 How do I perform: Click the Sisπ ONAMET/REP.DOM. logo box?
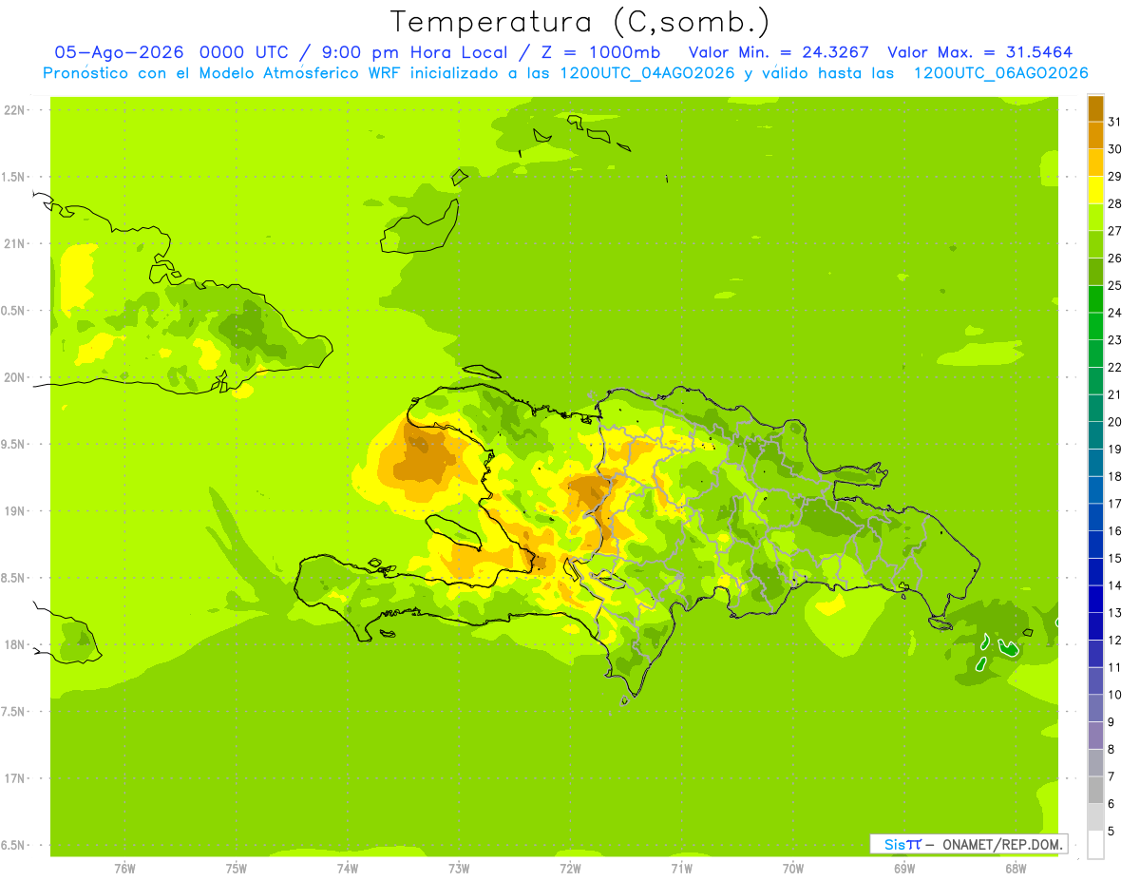968,844
